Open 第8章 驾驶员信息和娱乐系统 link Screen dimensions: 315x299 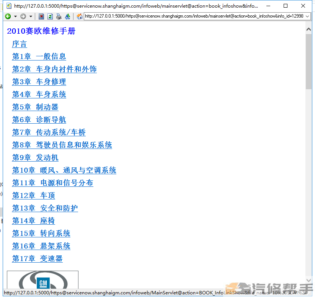pos(62,145)
